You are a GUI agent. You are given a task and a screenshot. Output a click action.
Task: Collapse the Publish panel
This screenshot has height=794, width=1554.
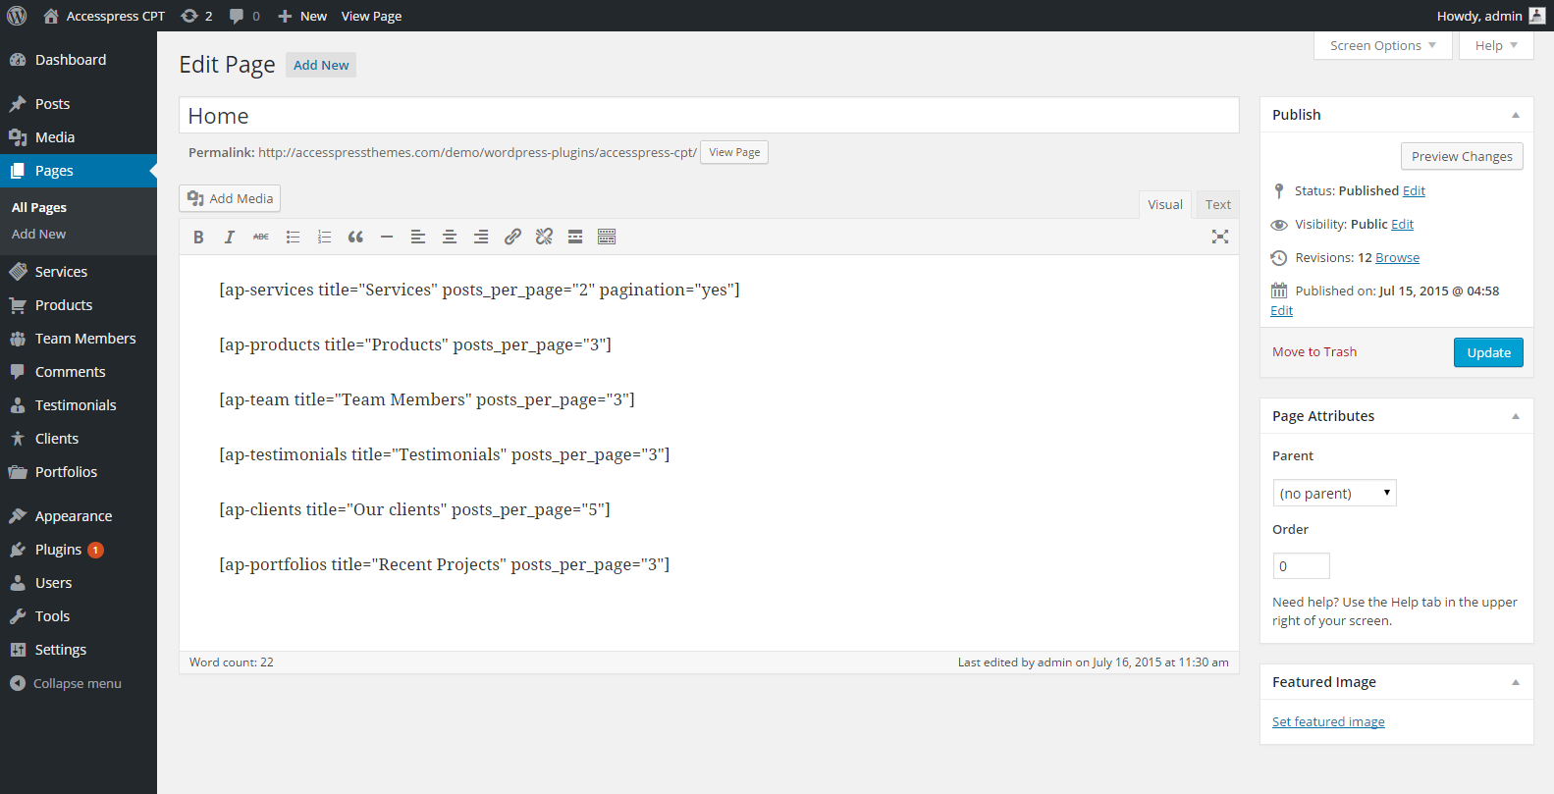pos(1516,115)
